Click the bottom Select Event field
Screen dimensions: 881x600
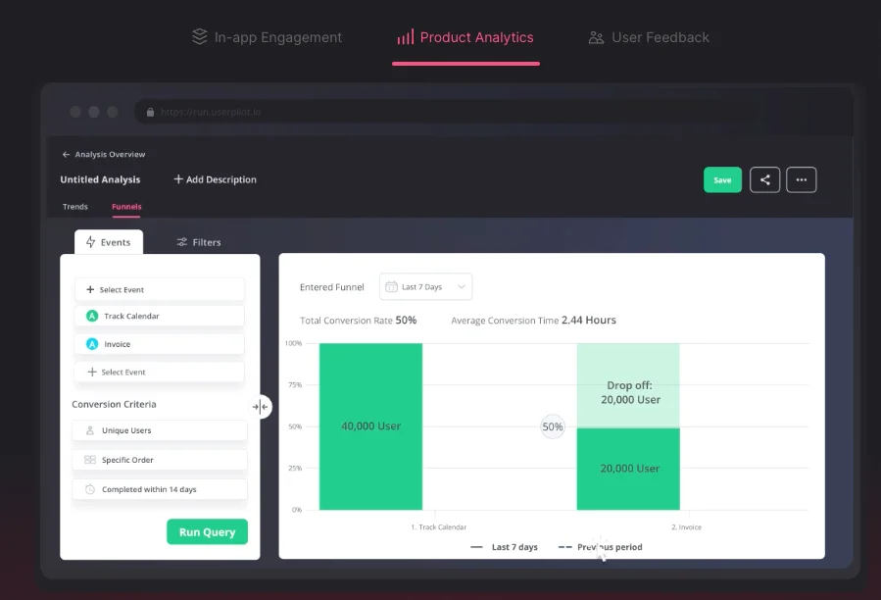click(x=160, y=372)
